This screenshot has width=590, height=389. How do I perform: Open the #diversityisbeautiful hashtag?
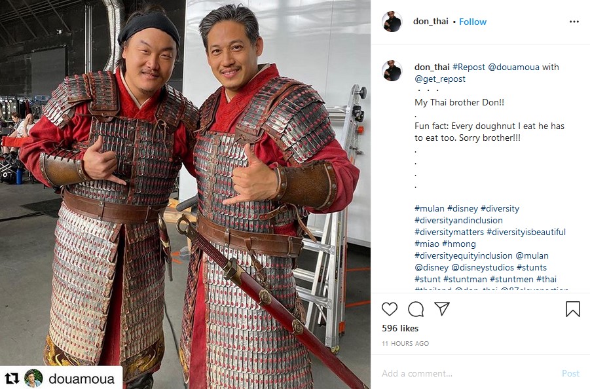pos(526,232)
